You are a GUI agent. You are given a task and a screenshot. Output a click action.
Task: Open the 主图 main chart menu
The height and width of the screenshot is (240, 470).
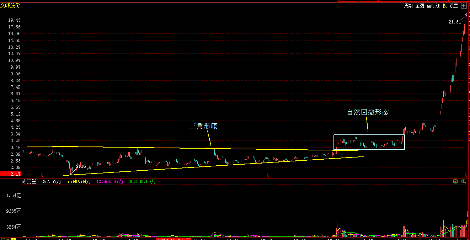pyautogui.click(x=420, y=6)
